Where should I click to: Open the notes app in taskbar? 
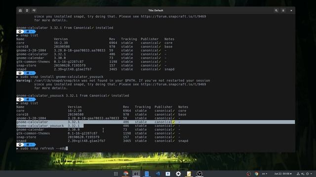[189, 174]
